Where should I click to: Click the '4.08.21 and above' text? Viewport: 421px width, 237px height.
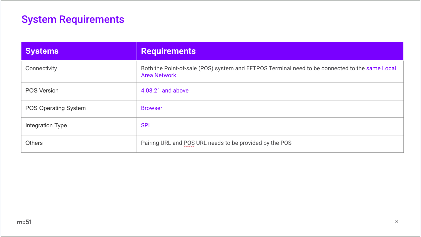point(165,90)
